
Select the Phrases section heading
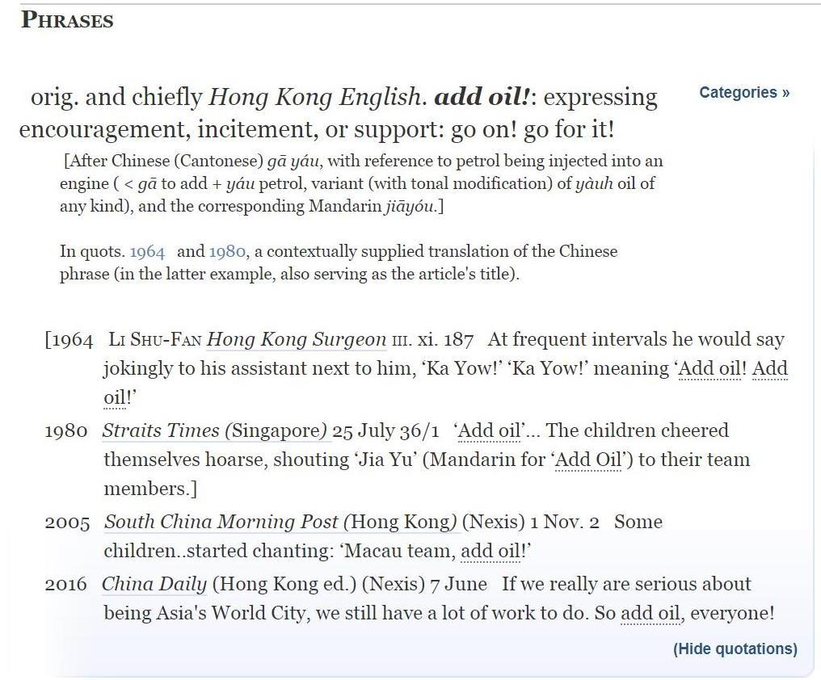[66, 19]
